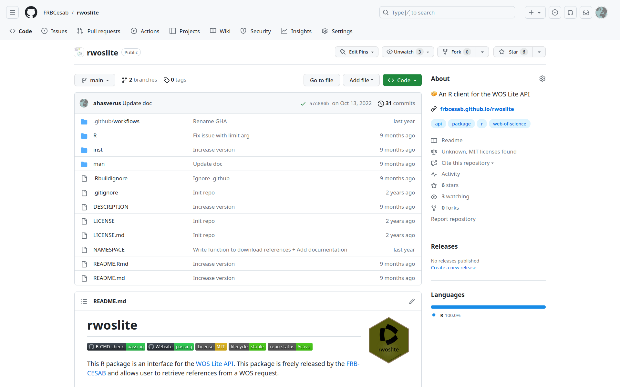The width and height of the screenshot is (620, 387).
Task: Edit README.md with the pencil icon
Action: 412,301
